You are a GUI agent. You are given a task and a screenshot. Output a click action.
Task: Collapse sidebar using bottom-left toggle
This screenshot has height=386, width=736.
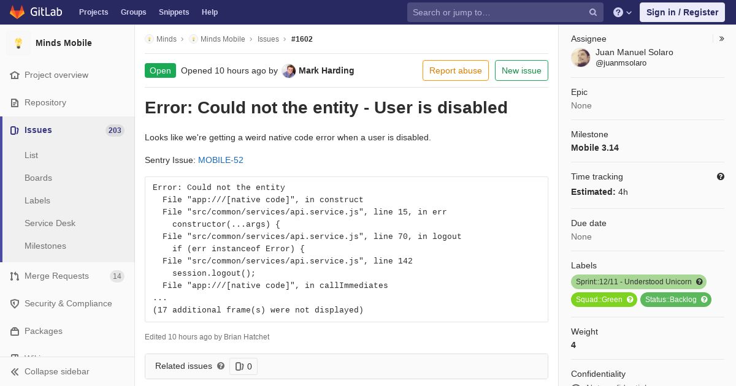point(50,371)
